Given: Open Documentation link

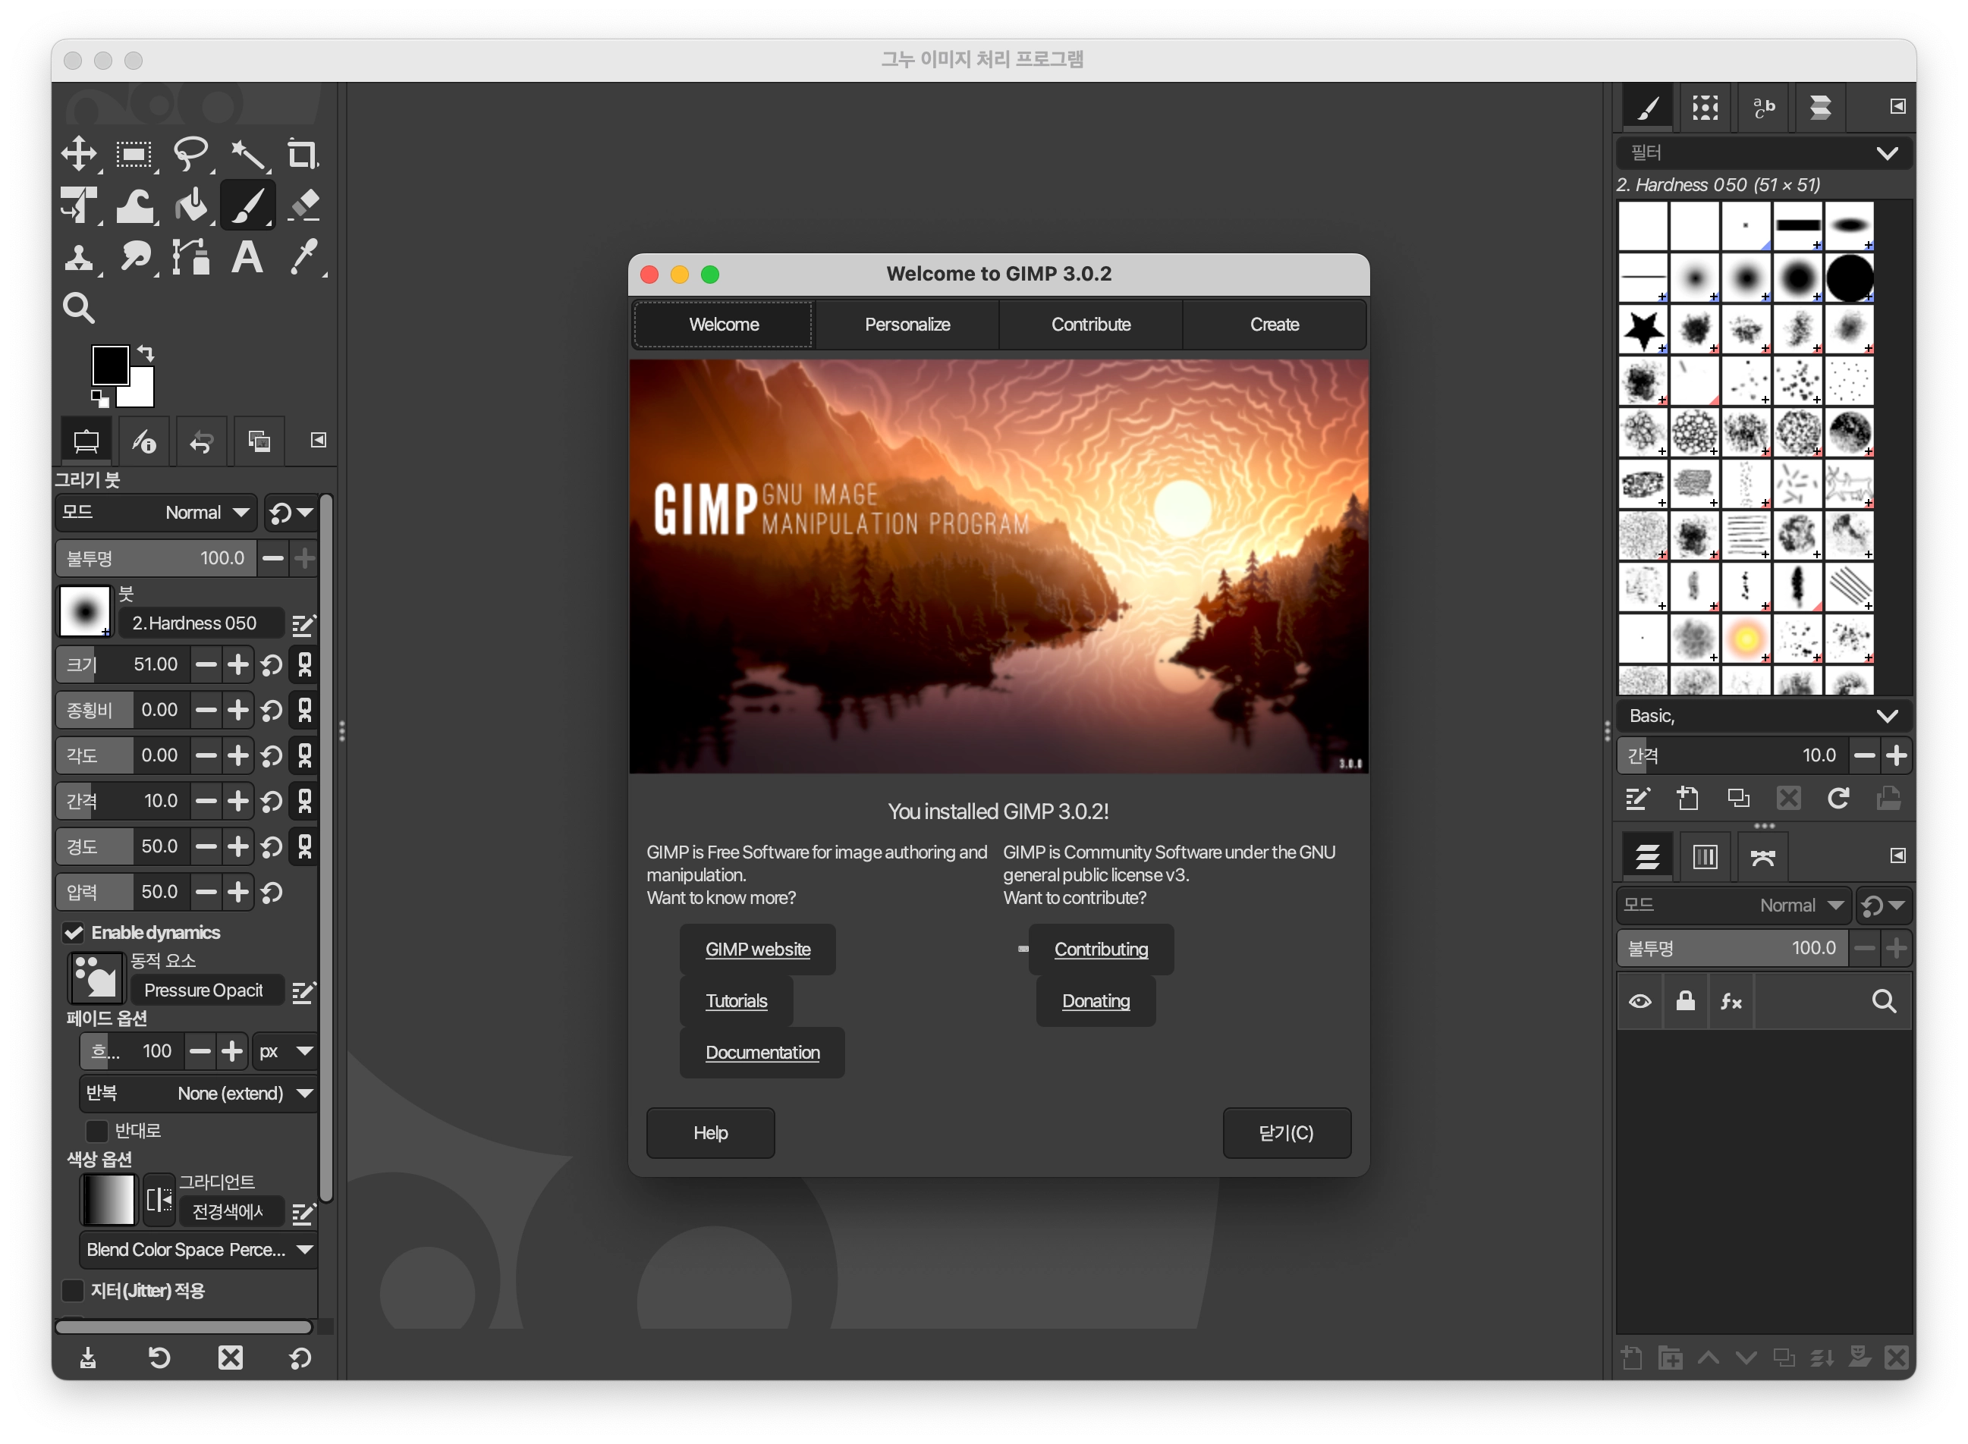Looking at the screenshot, I should pyautogui.click(x=762, y=1053).
